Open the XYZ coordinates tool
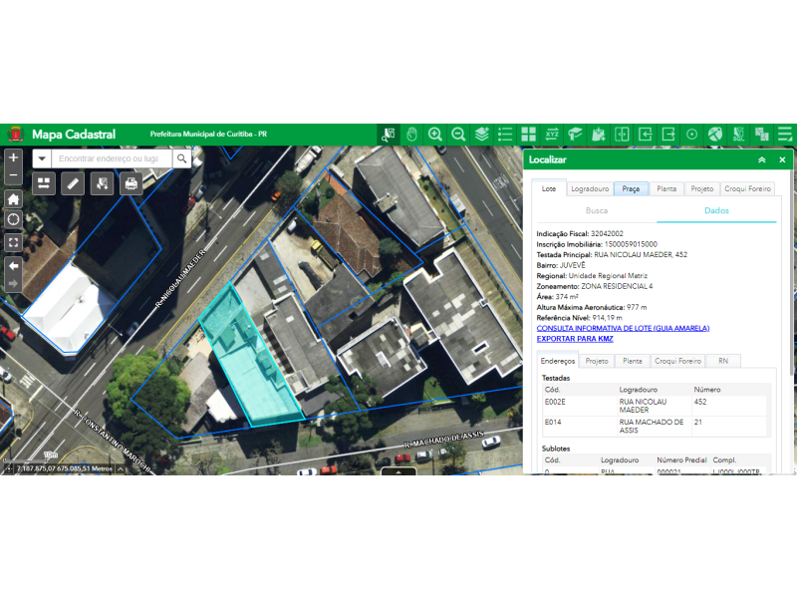The height and width of the screenshot is (598, 797). coord(552,135)
